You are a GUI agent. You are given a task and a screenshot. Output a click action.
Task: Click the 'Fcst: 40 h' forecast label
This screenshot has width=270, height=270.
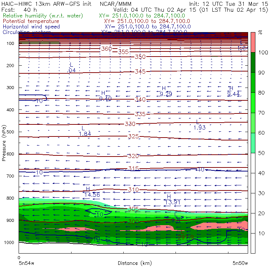(19, 10)
